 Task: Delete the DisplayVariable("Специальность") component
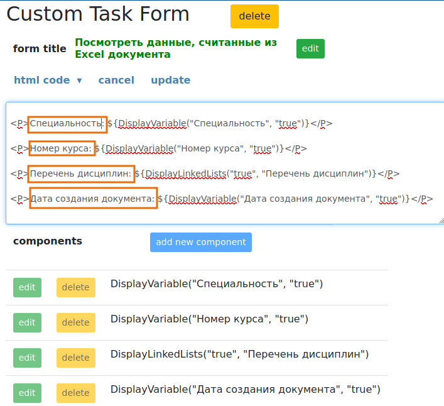tap(76, 287)
